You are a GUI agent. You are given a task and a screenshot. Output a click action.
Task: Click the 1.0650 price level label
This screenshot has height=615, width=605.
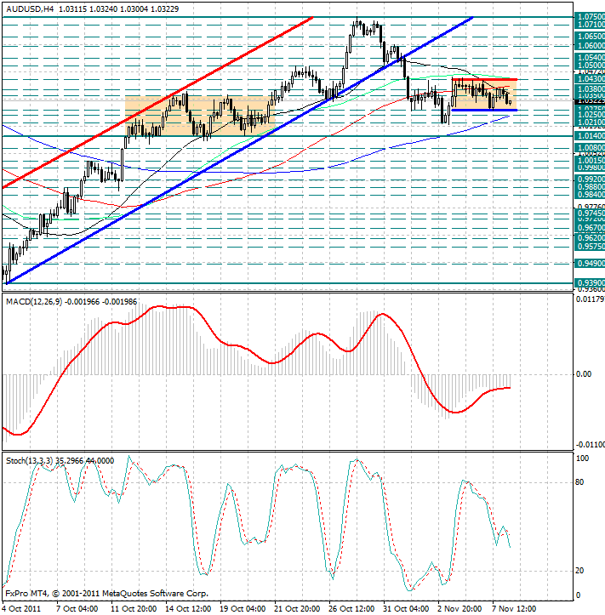point(590,36)
